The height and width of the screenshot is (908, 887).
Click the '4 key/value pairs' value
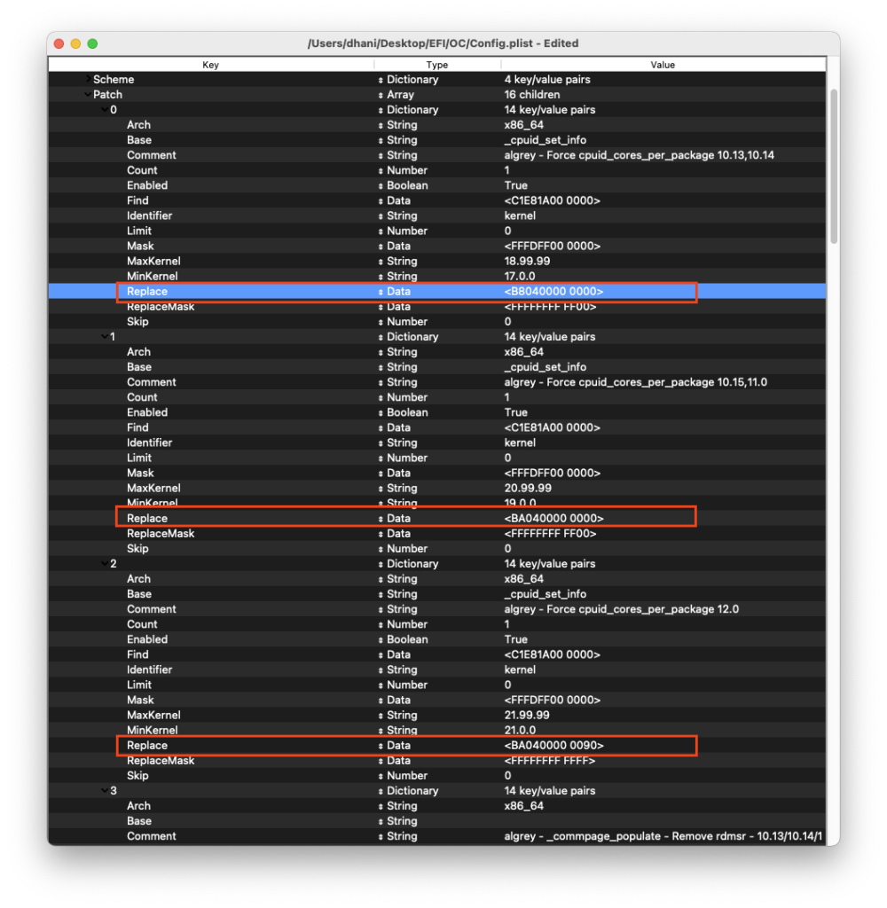pyautogui.click(x=547, y=79)
